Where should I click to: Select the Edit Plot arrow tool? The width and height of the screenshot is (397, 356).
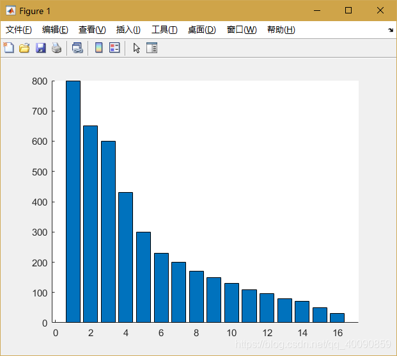(136, 48)
